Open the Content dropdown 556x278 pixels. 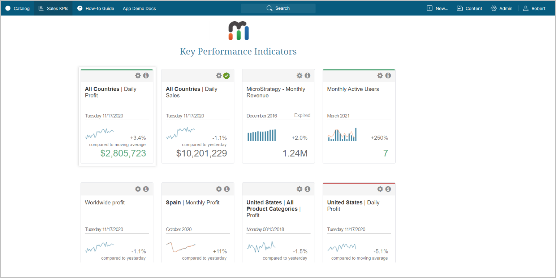(x=469, y=8)
